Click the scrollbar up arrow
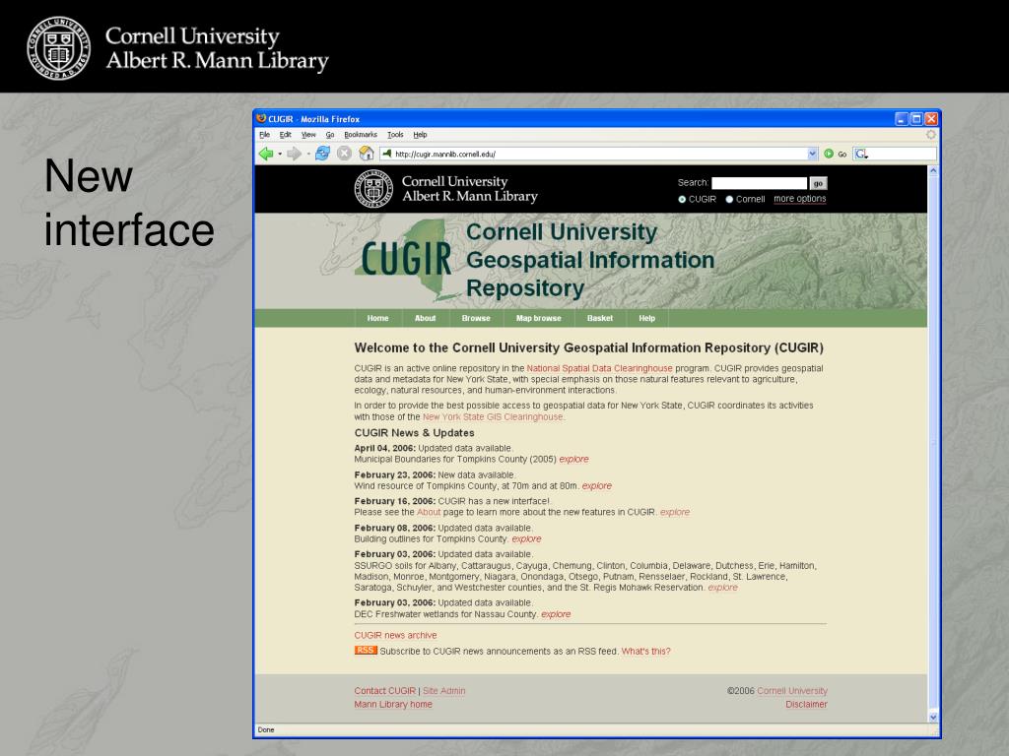 click(x=933, y=171)
